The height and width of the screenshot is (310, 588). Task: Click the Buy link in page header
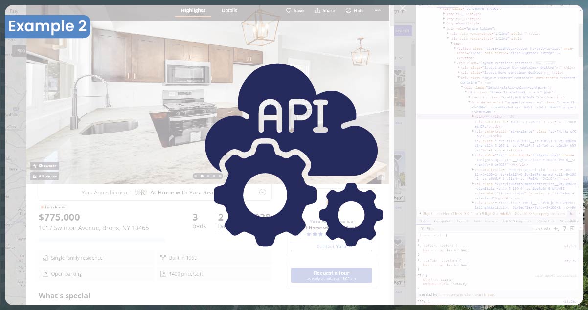(x=14, y=11)
